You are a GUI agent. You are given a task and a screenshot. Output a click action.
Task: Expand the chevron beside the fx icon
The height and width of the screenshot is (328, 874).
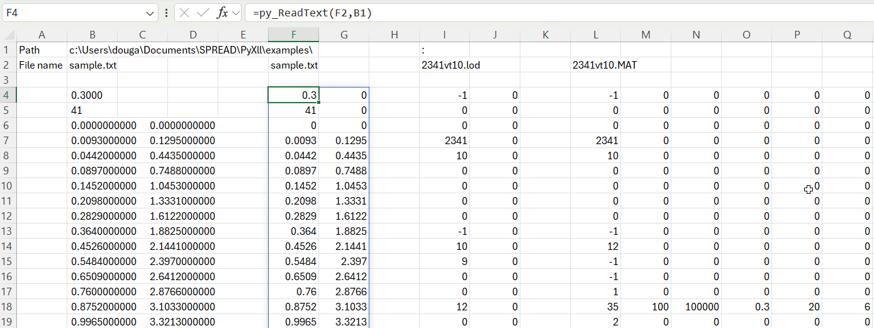click(x=236, y=13)
